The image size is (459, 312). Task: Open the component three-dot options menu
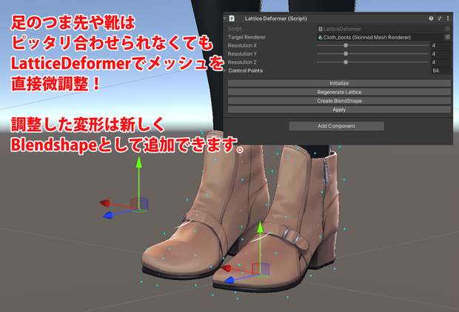pyautogui.click(x=448, y=19)
